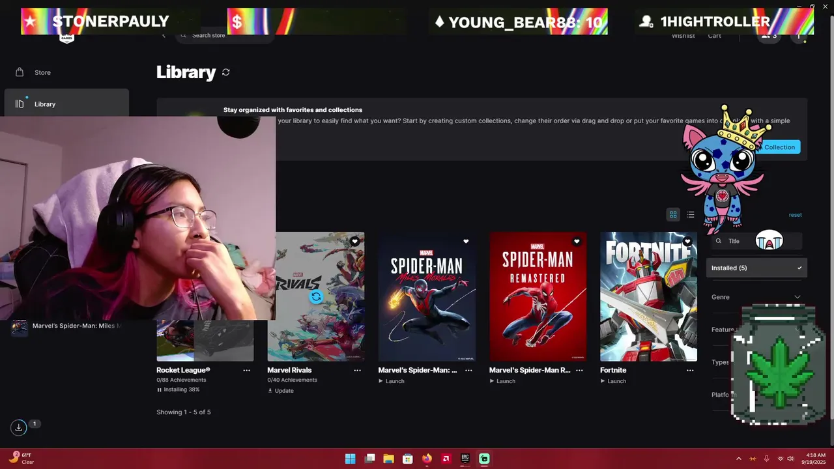Open Task View from the taskbar
The width and height of the screenshot is (834, 469).
pos(369,459)
